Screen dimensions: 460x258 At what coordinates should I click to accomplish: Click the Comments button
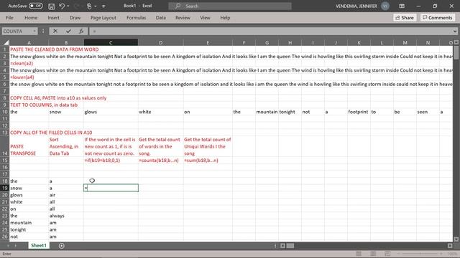tap(438, 18)
